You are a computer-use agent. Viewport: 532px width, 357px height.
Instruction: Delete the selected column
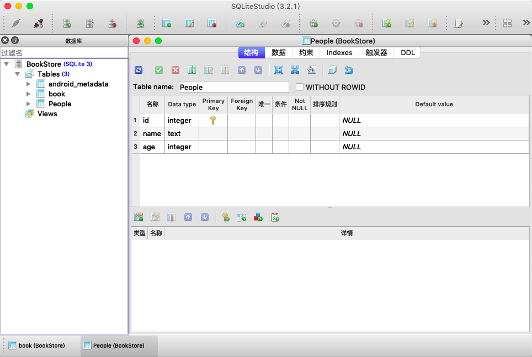225,70
